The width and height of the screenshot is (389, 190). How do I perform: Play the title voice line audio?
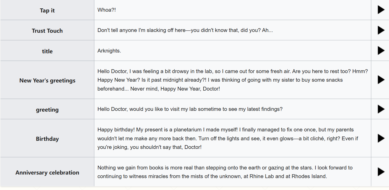[x=381, y=50]
